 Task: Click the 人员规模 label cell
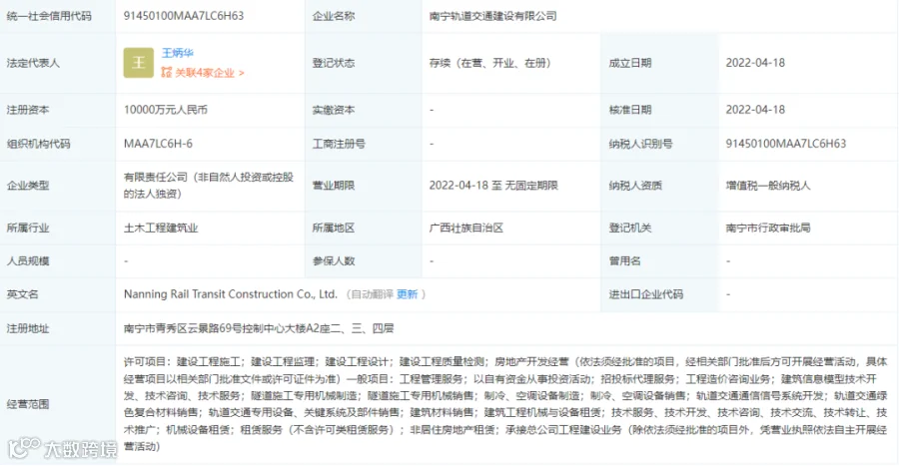pos(57,261)
